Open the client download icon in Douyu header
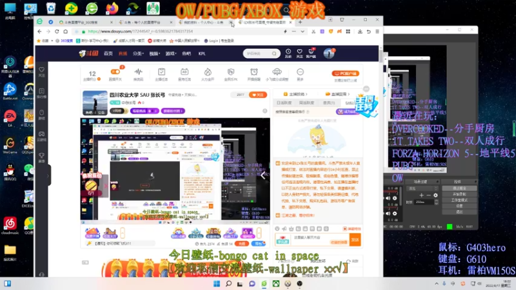This screenshot has width=516, height=290. [x=311, y=52]
